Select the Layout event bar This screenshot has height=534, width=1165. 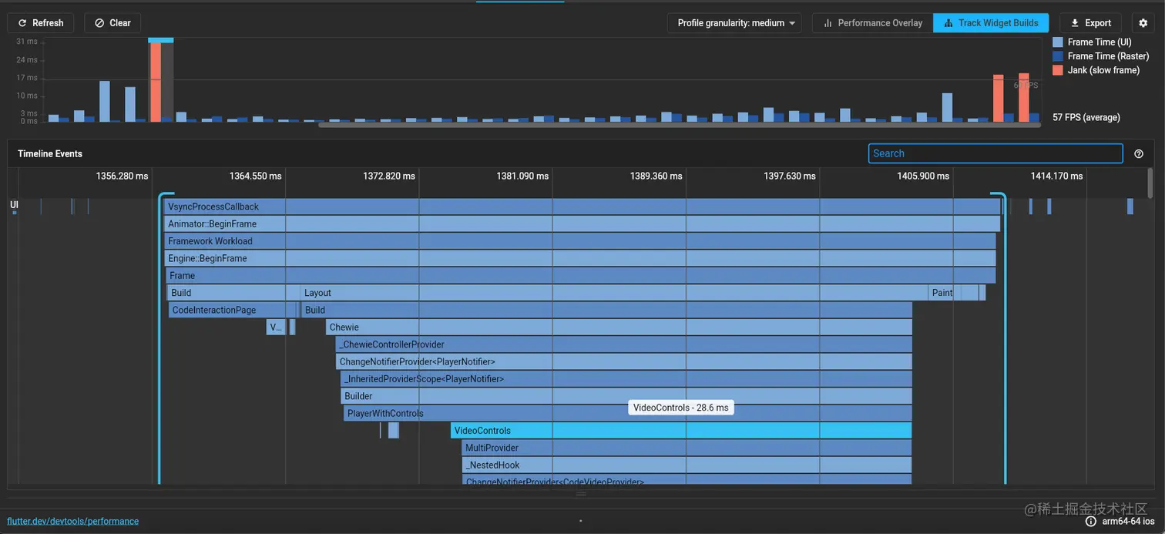pyautogui.click(x=614, y=293)
